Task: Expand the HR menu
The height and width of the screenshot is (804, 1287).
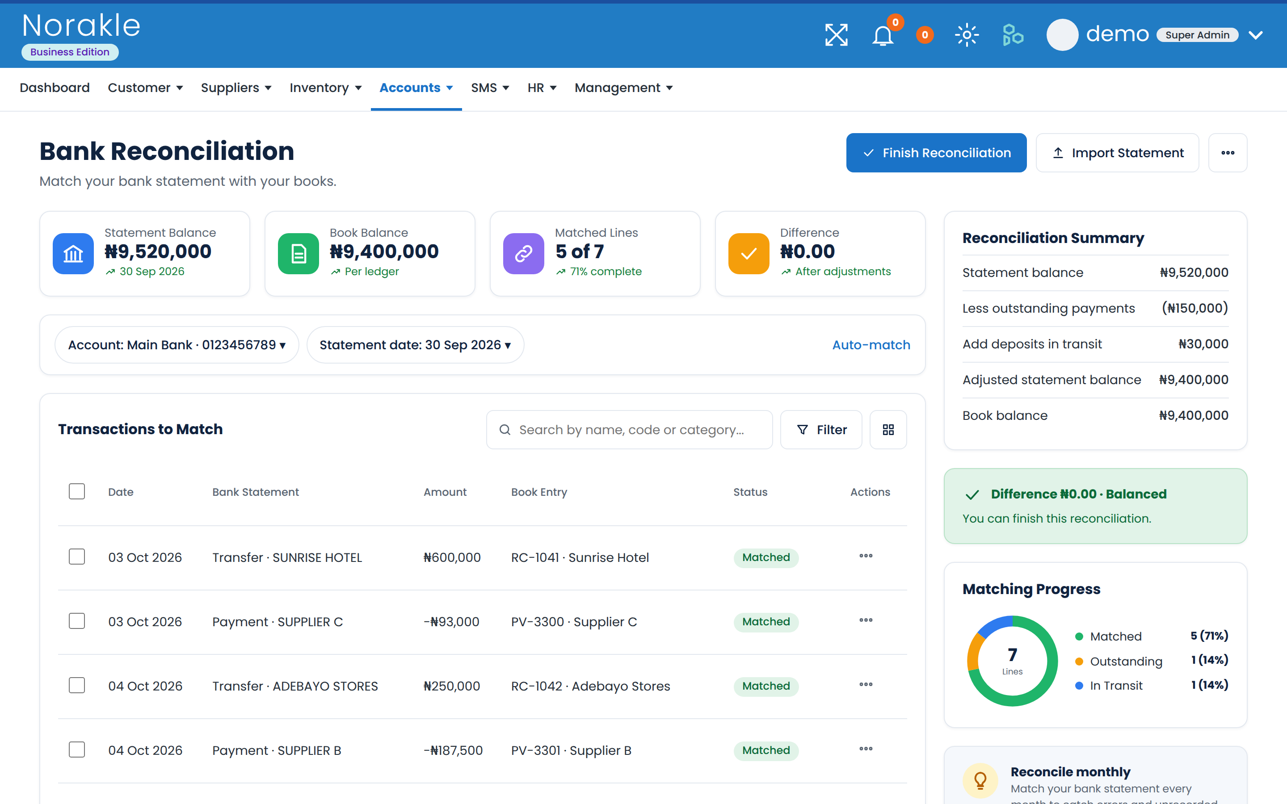Action: pos(542,88)
